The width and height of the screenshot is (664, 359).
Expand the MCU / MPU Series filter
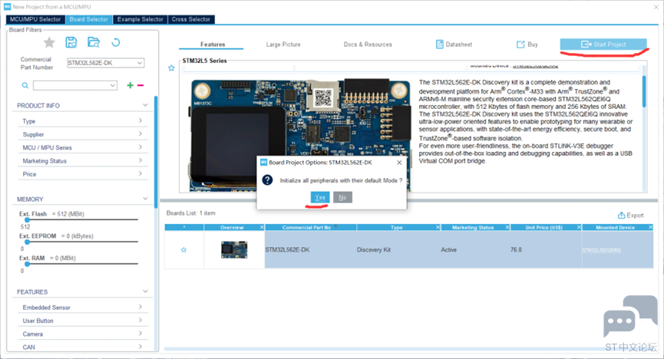140,147
